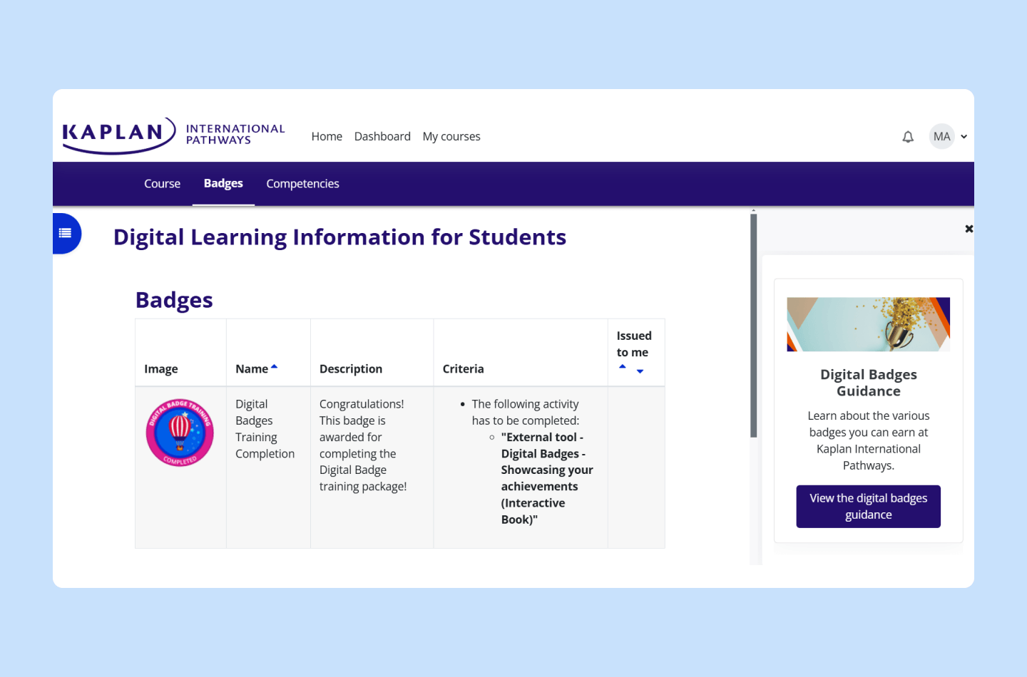The image size is (1027, 677).
Task: Switch to the Competencies tab
Action: 302,183
